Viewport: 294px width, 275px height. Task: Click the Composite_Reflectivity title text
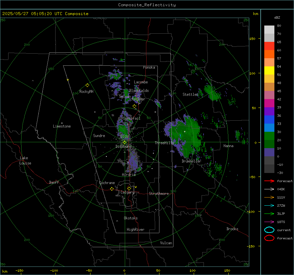click(x=147, y=5)
